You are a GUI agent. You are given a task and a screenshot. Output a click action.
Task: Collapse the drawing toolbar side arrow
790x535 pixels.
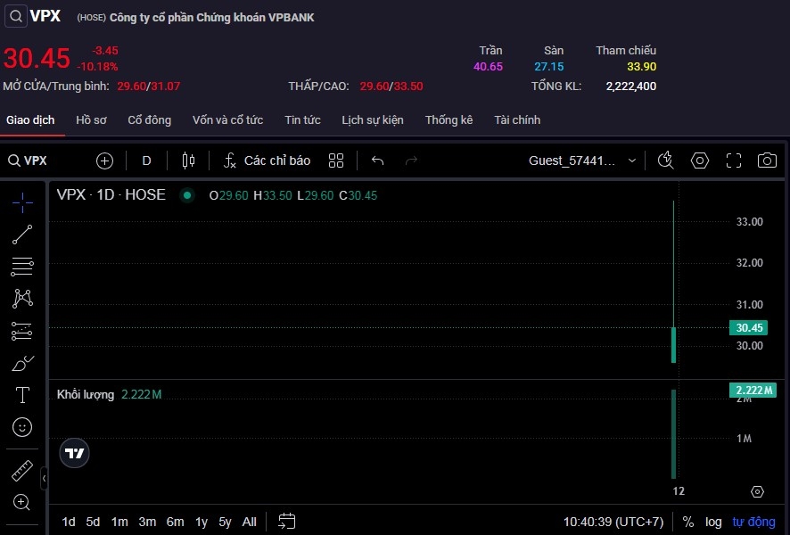tap(45, 480)
